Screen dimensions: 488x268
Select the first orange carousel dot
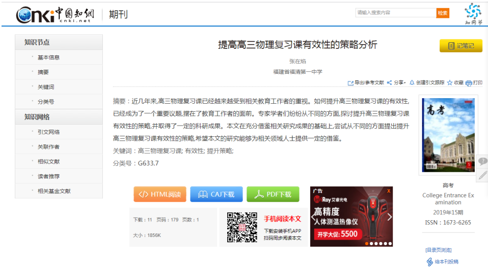(x=367, y=244)
